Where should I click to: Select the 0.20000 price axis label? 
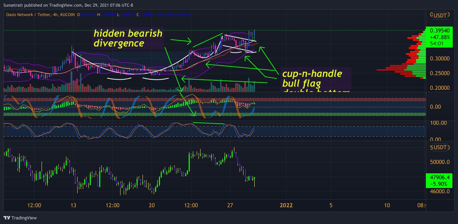coord(439,88)
